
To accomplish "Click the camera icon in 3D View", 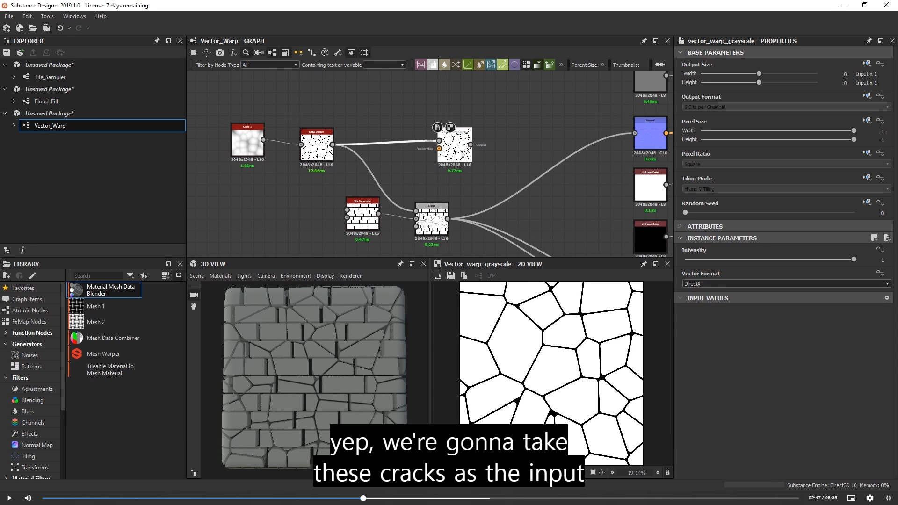I will (194, 295).
